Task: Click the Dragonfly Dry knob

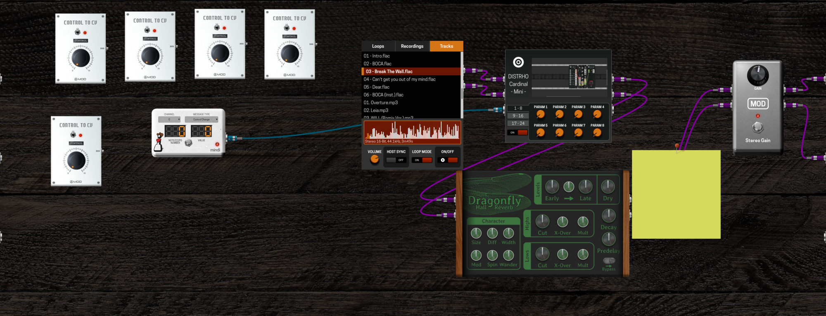Action: click(x=608, y=187)
